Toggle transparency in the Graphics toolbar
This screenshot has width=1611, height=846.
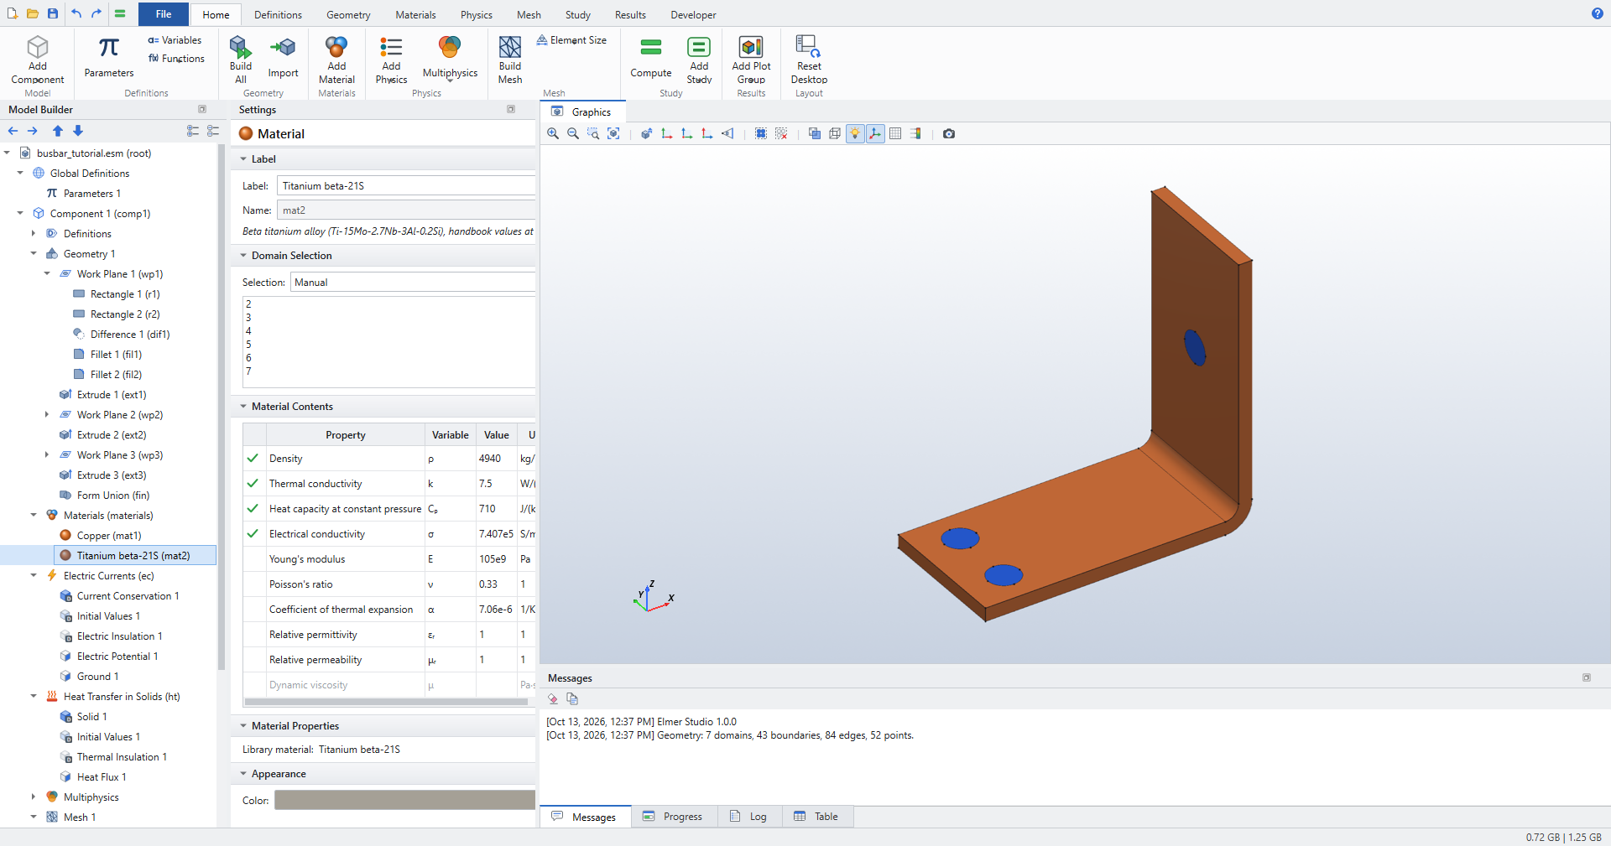815,133
